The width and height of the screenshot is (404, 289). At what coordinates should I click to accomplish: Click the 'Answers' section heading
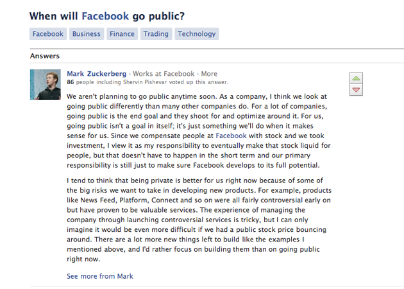[45, 56]
